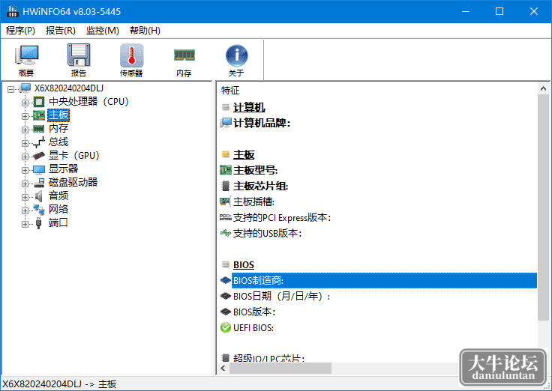Select the 中央处理器 (CPU) tree label

88,102
